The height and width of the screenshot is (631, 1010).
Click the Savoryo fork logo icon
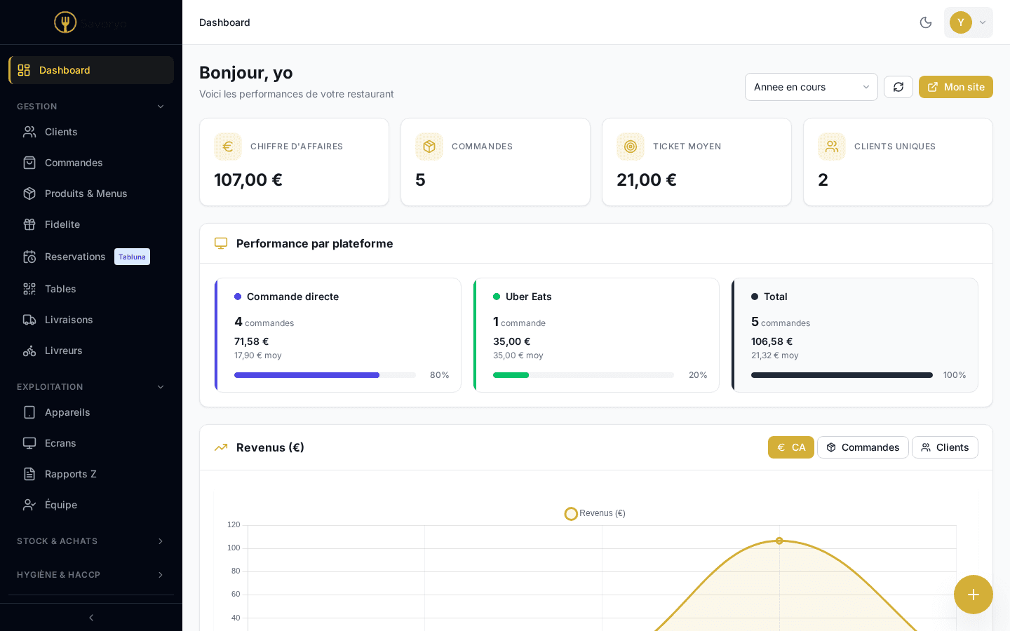coord(65,22)
